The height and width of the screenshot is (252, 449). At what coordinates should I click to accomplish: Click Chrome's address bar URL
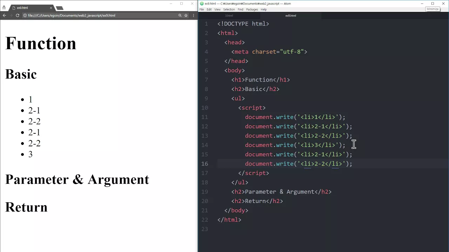pyautogui.click(x=72, y=15)
